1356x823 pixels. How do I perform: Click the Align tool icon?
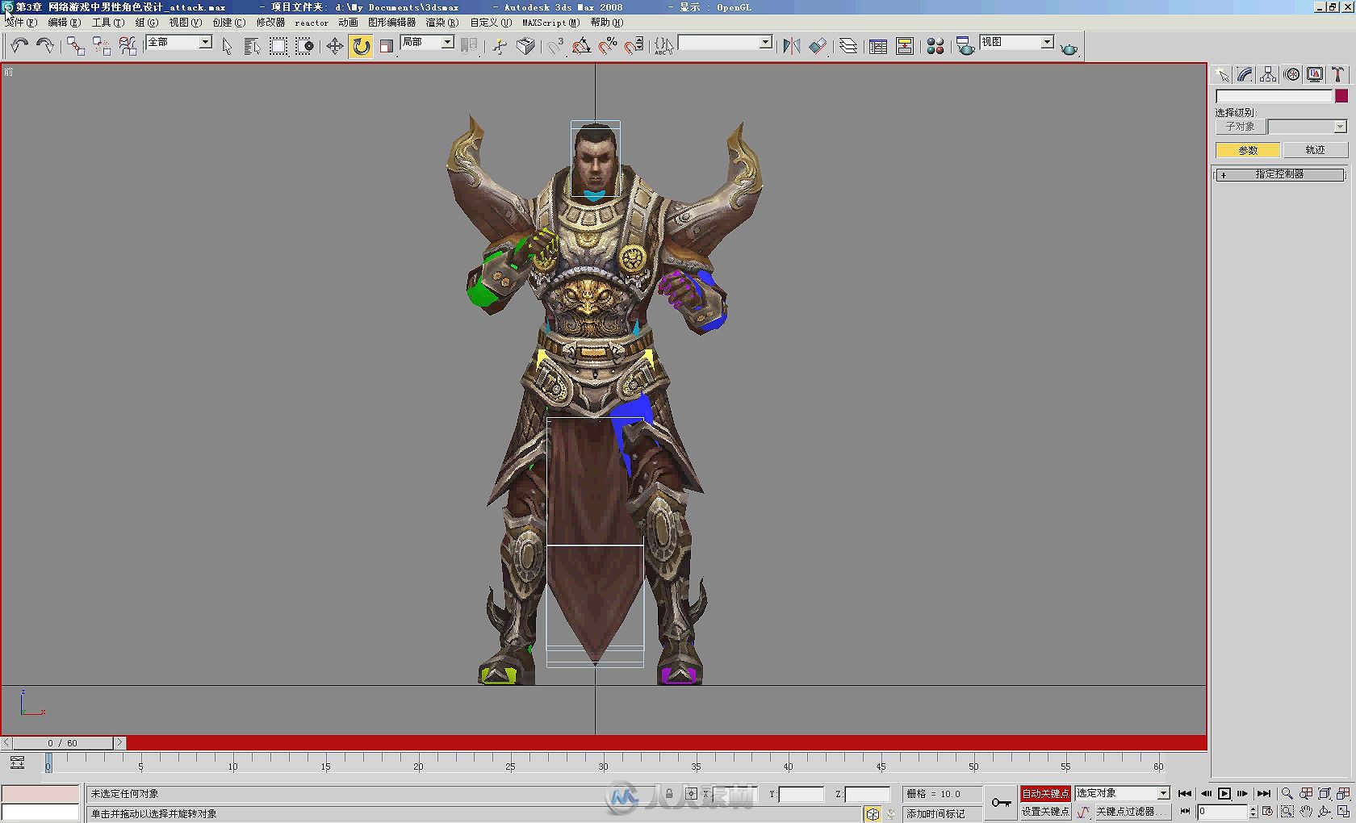tap(818, 46)
